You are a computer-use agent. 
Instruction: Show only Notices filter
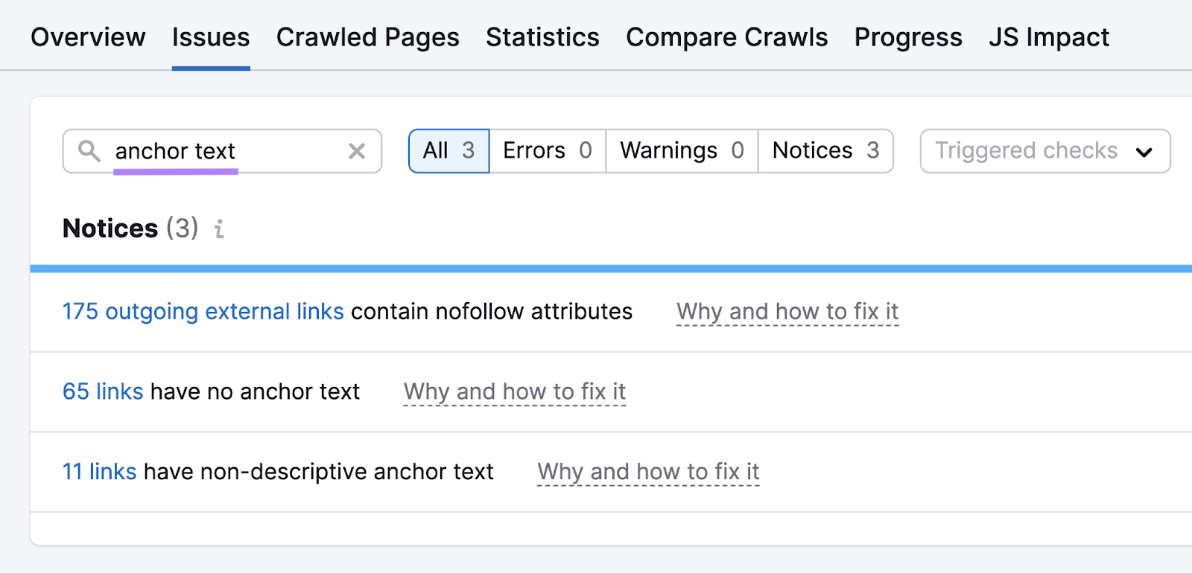(x=825, y=151)
